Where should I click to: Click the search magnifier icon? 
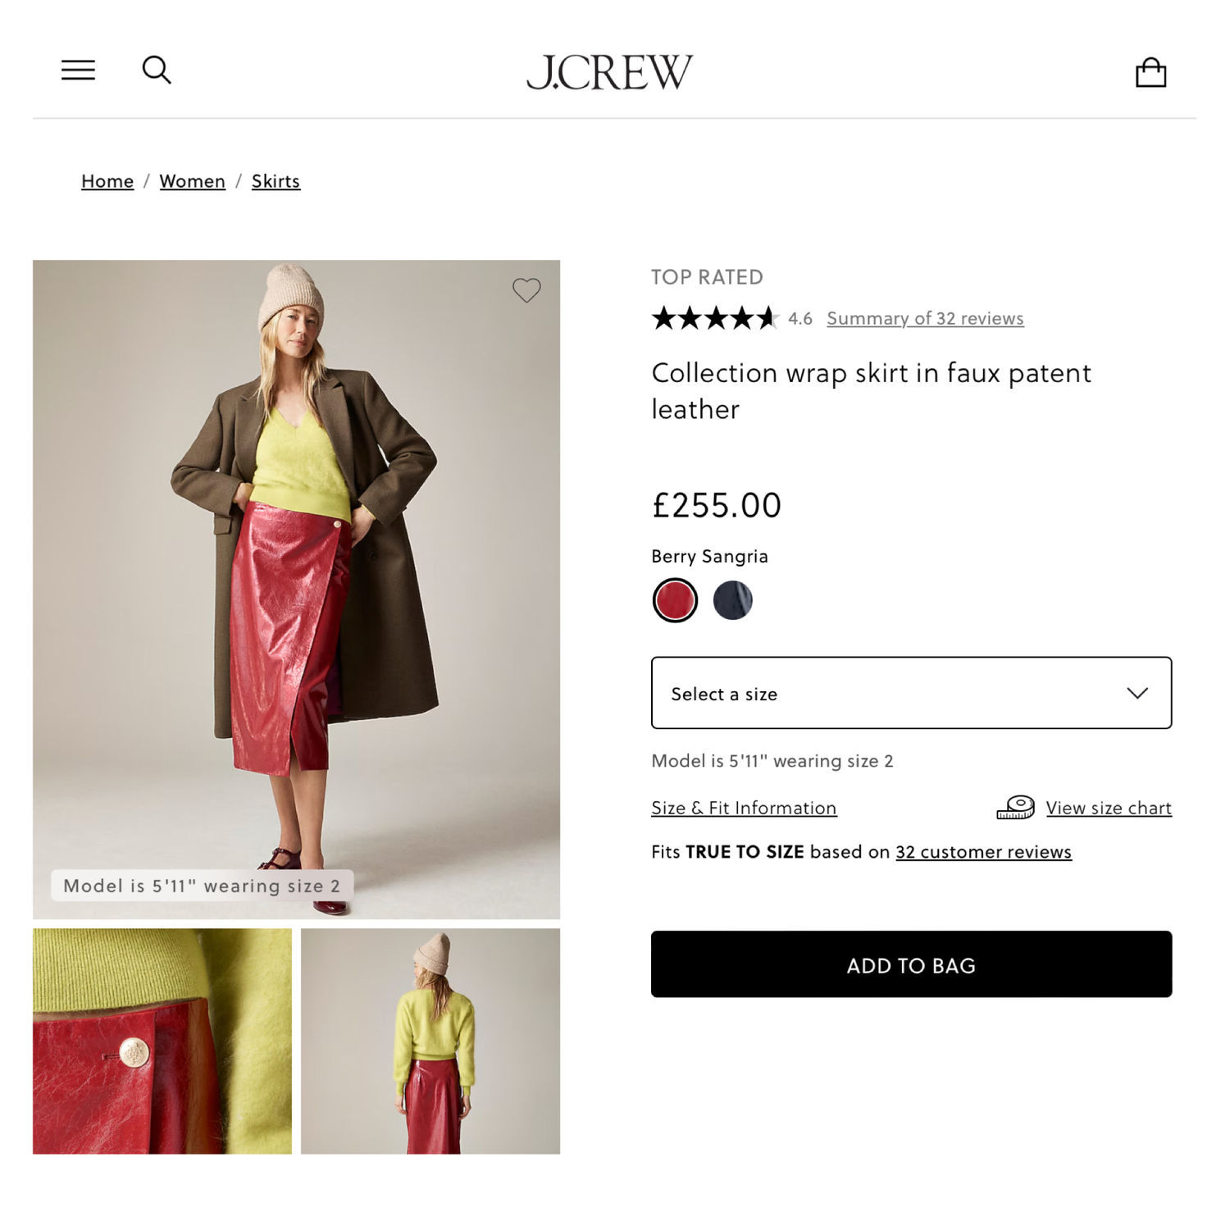(x=156, y=71)
